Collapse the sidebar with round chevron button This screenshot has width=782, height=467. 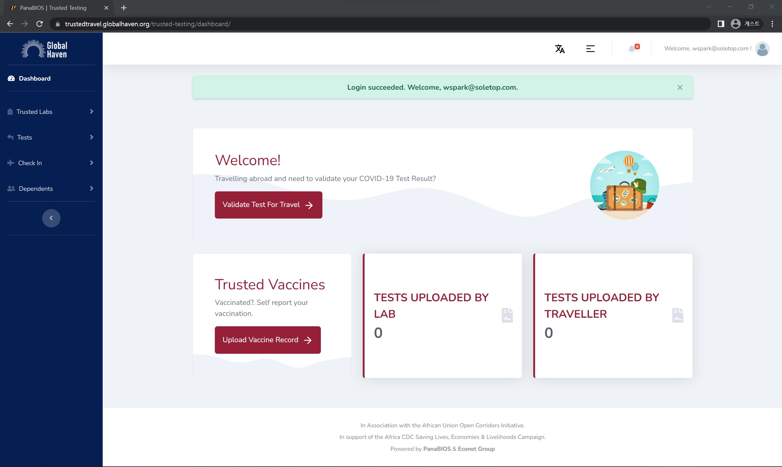[51, 218]
